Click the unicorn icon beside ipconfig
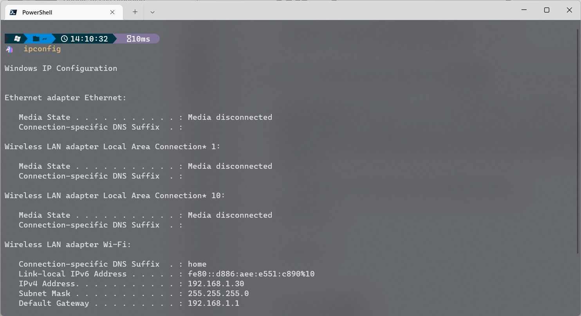Screen dimensions: 581x316 coord(9,49)
